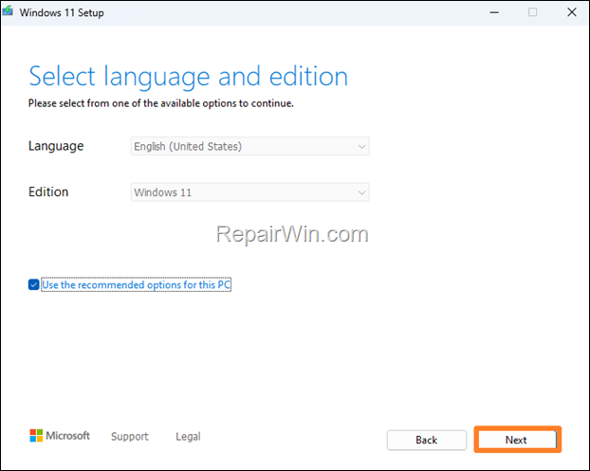This screenshot has width=590, height=471.
Task: Click the Next button
Action: tap(517, 440)
